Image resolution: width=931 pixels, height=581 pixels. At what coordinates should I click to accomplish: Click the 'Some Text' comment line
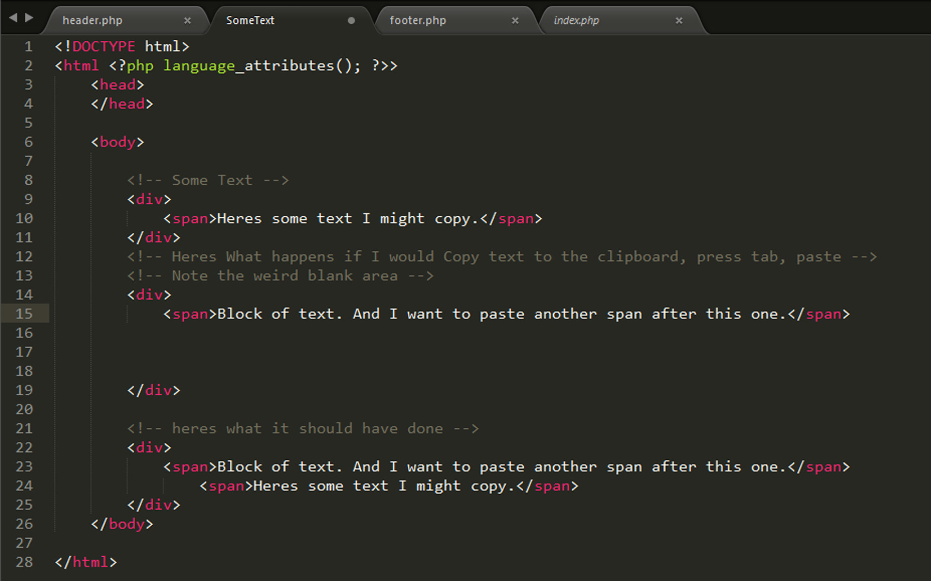(208, 180)
